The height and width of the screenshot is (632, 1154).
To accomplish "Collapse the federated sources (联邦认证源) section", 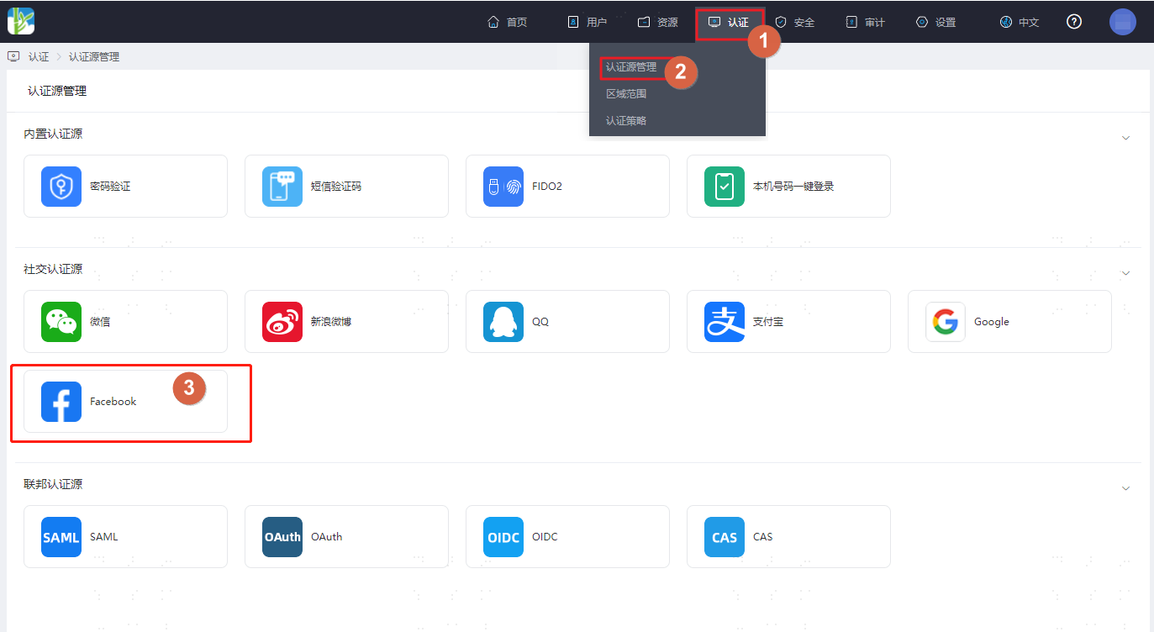I will pyautogui.click(x=1126, y=488).
